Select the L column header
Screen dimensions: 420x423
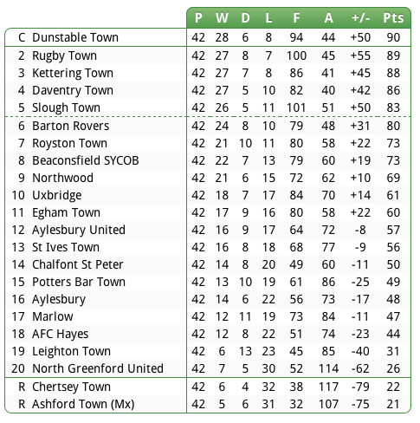pyautogui.click(x=268, y=18)
